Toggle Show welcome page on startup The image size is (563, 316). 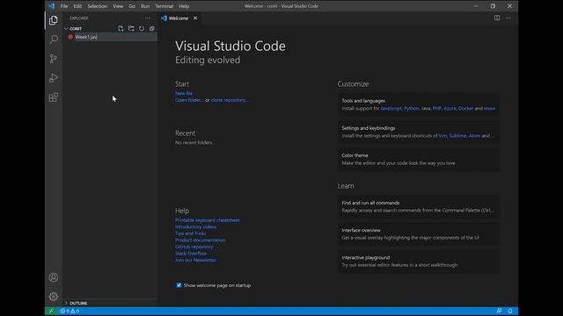point(179,285)
